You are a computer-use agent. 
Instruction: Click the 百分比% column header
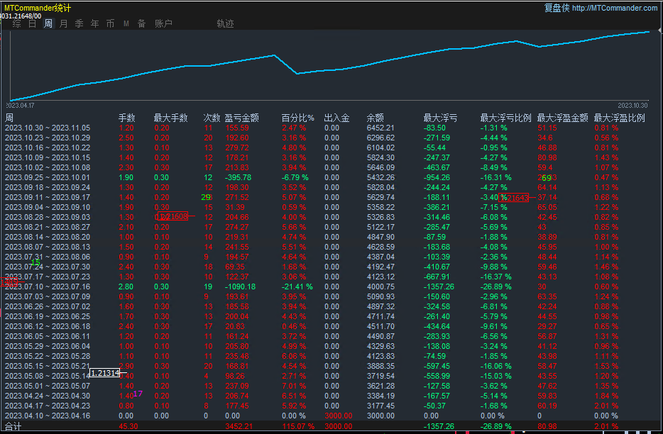coord(297,118)
